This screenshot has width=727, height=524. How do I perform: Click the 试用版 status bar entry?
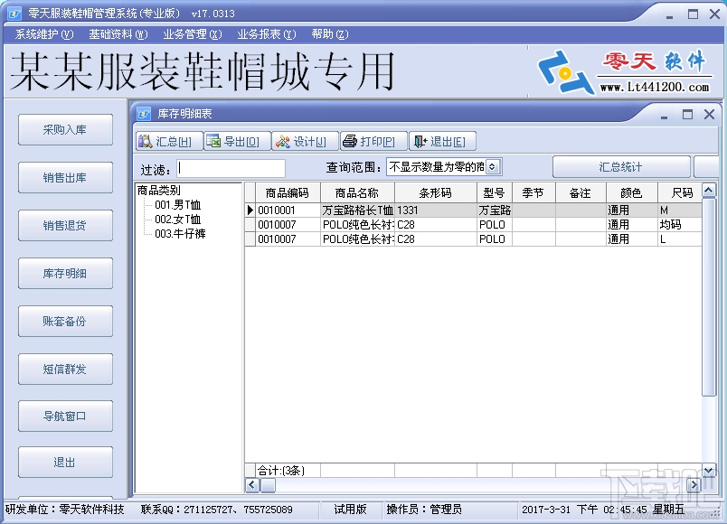coord(350,510)
